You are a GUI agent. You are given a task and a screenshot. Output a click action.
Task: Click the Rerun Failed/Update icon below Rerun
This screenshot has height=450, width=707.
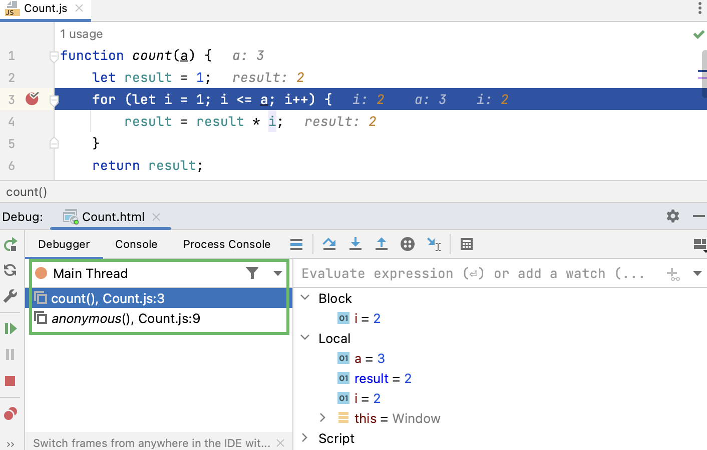11,270
